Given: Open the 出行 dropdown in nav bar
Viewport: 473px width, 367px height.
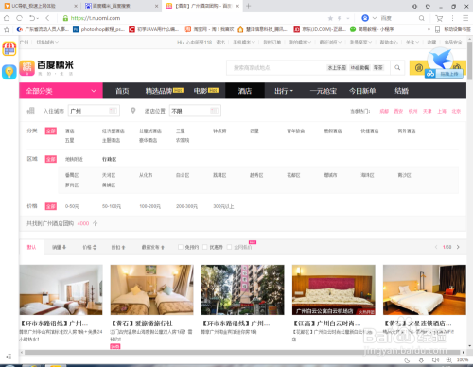Looking at the screenshot, I should [x=284, y=91].
